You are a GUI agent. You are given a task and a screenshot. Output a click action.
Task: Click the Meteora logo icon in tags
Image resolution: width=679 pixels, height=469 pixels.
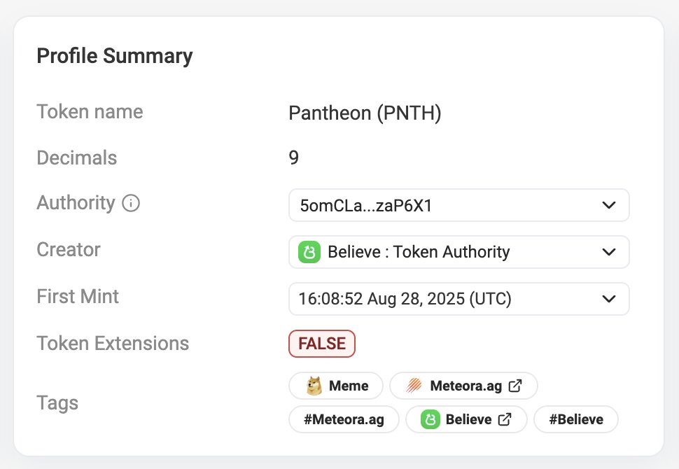coord(414,386)
